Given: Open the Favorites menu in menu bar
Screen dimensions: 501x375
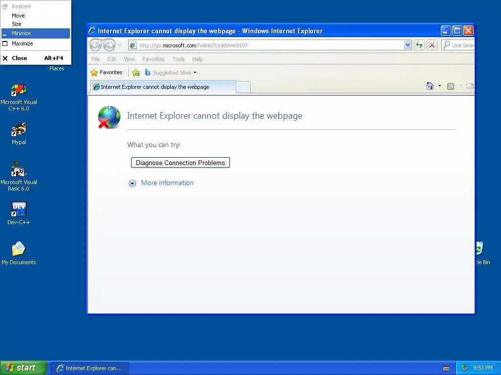Looking at the screenshot, I should [153, 59].
